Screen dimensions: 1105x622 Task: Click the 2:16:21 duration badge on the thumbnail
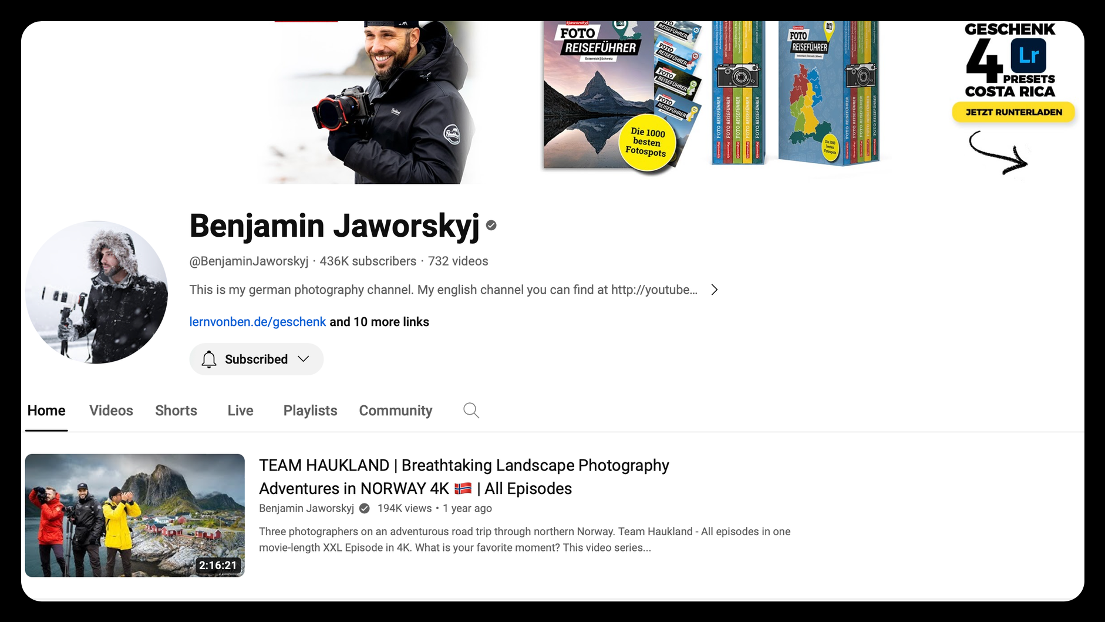[218, 564]
